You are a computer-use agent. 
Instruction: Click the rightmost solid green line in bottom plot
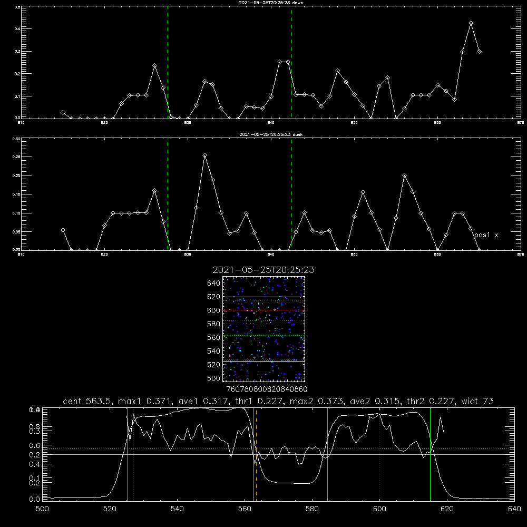[430, 454]
